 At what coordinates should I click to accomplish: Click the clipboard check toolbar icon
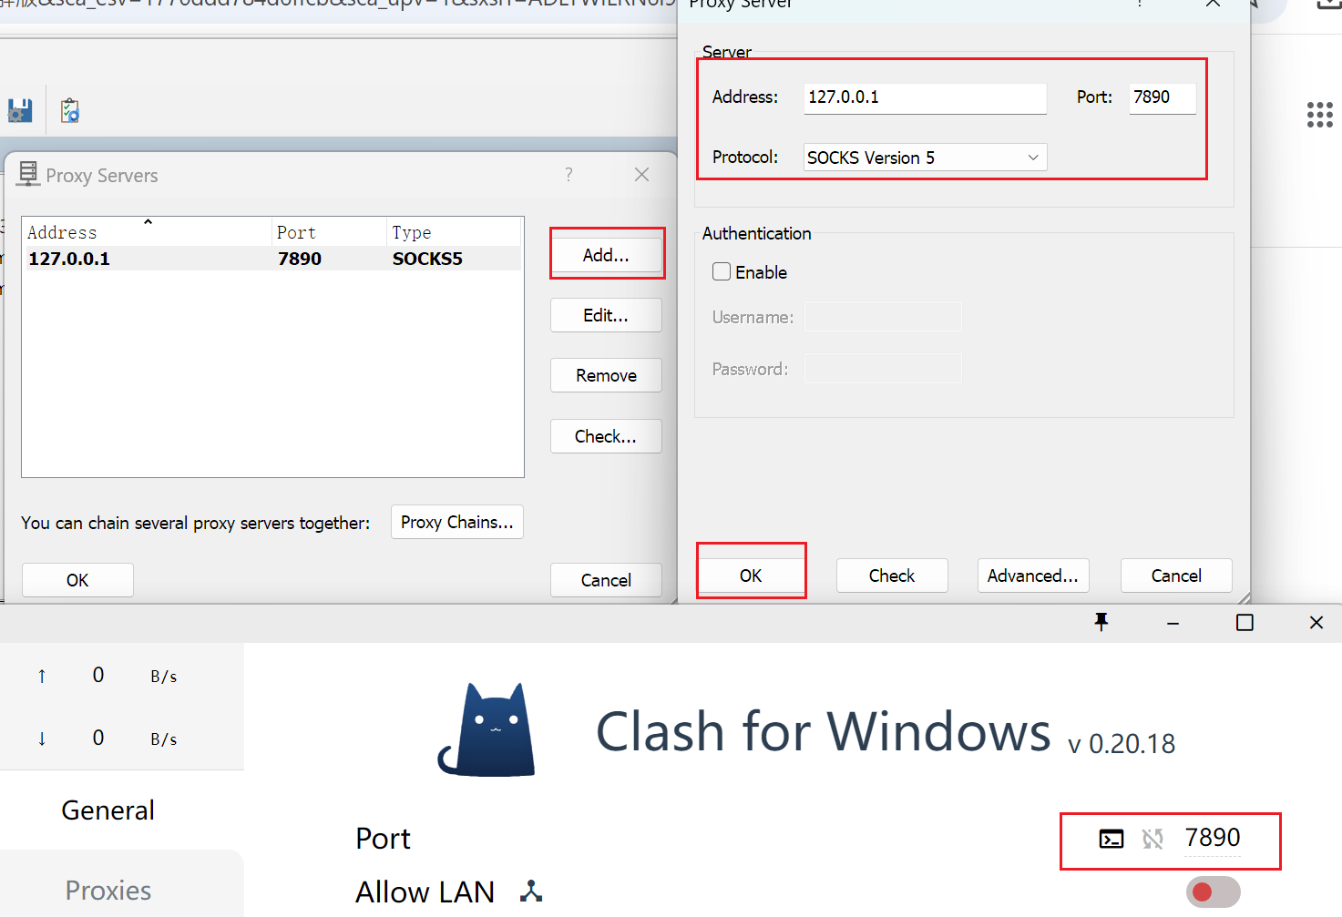[x=70, y=111]
